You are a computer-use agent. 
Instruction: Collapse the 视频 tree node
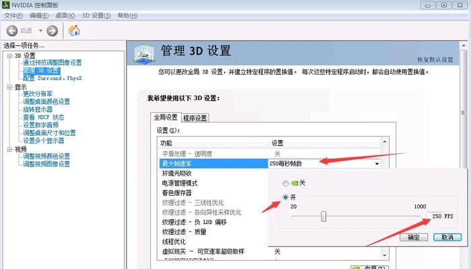pyautogui.click(x=9, y=149)
